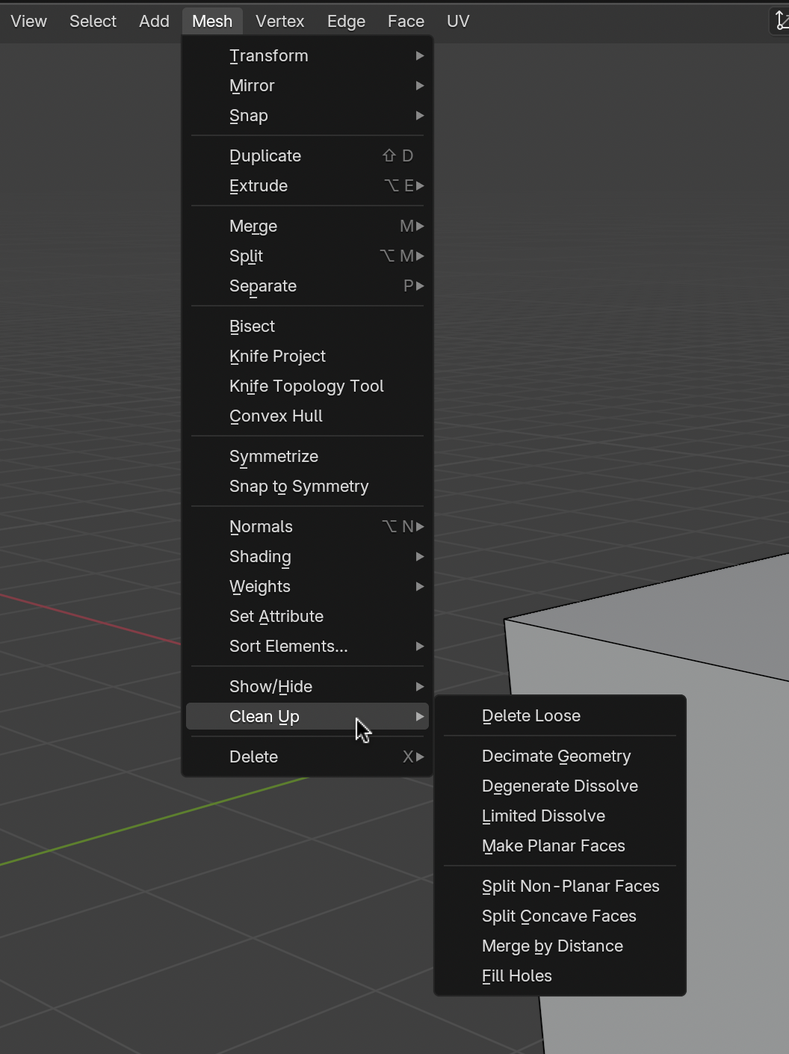This screenshot has height=1054, width=789.
Task: Activate the Knife Topology Tool
Action: point(306,386)
